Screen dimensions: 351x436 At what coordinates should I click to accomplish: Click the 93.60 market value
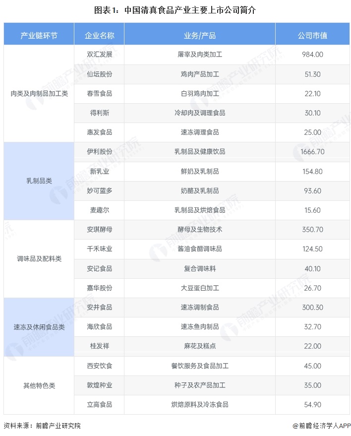click(312, 191)
